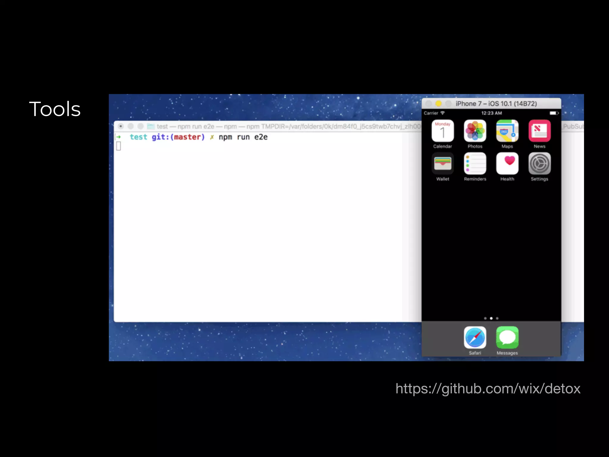Click the terminal cursor line
Image resolution: width=609 pixels, height=457 pixels.
[118, 146]
